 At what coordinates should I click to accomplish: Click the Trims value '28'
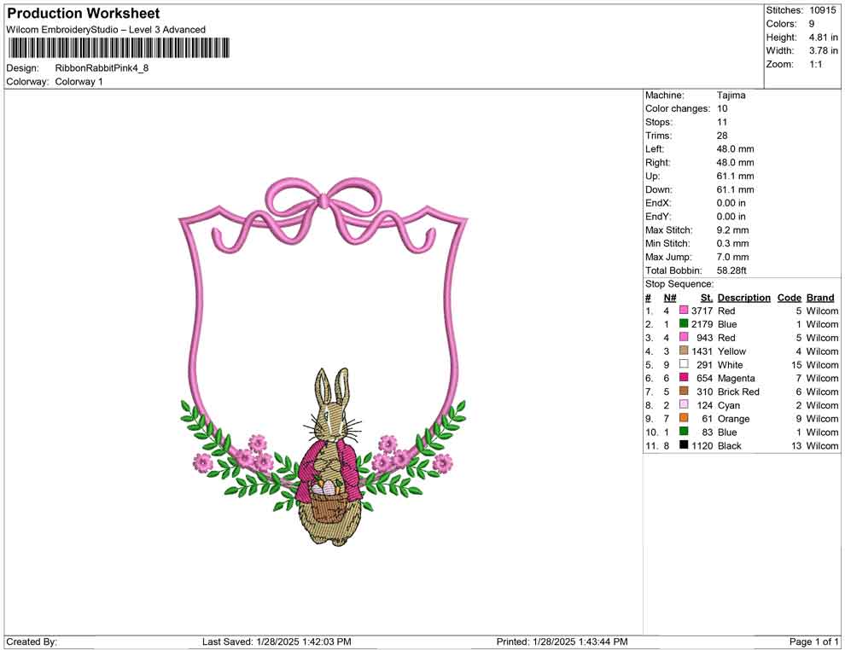coord(722,136)
